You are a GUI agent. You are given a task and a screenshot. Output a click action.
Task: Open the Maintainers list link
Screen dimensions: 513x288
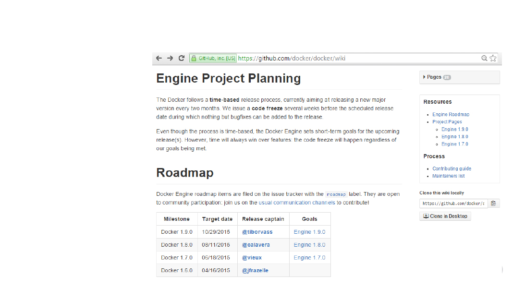coord(449,176)
